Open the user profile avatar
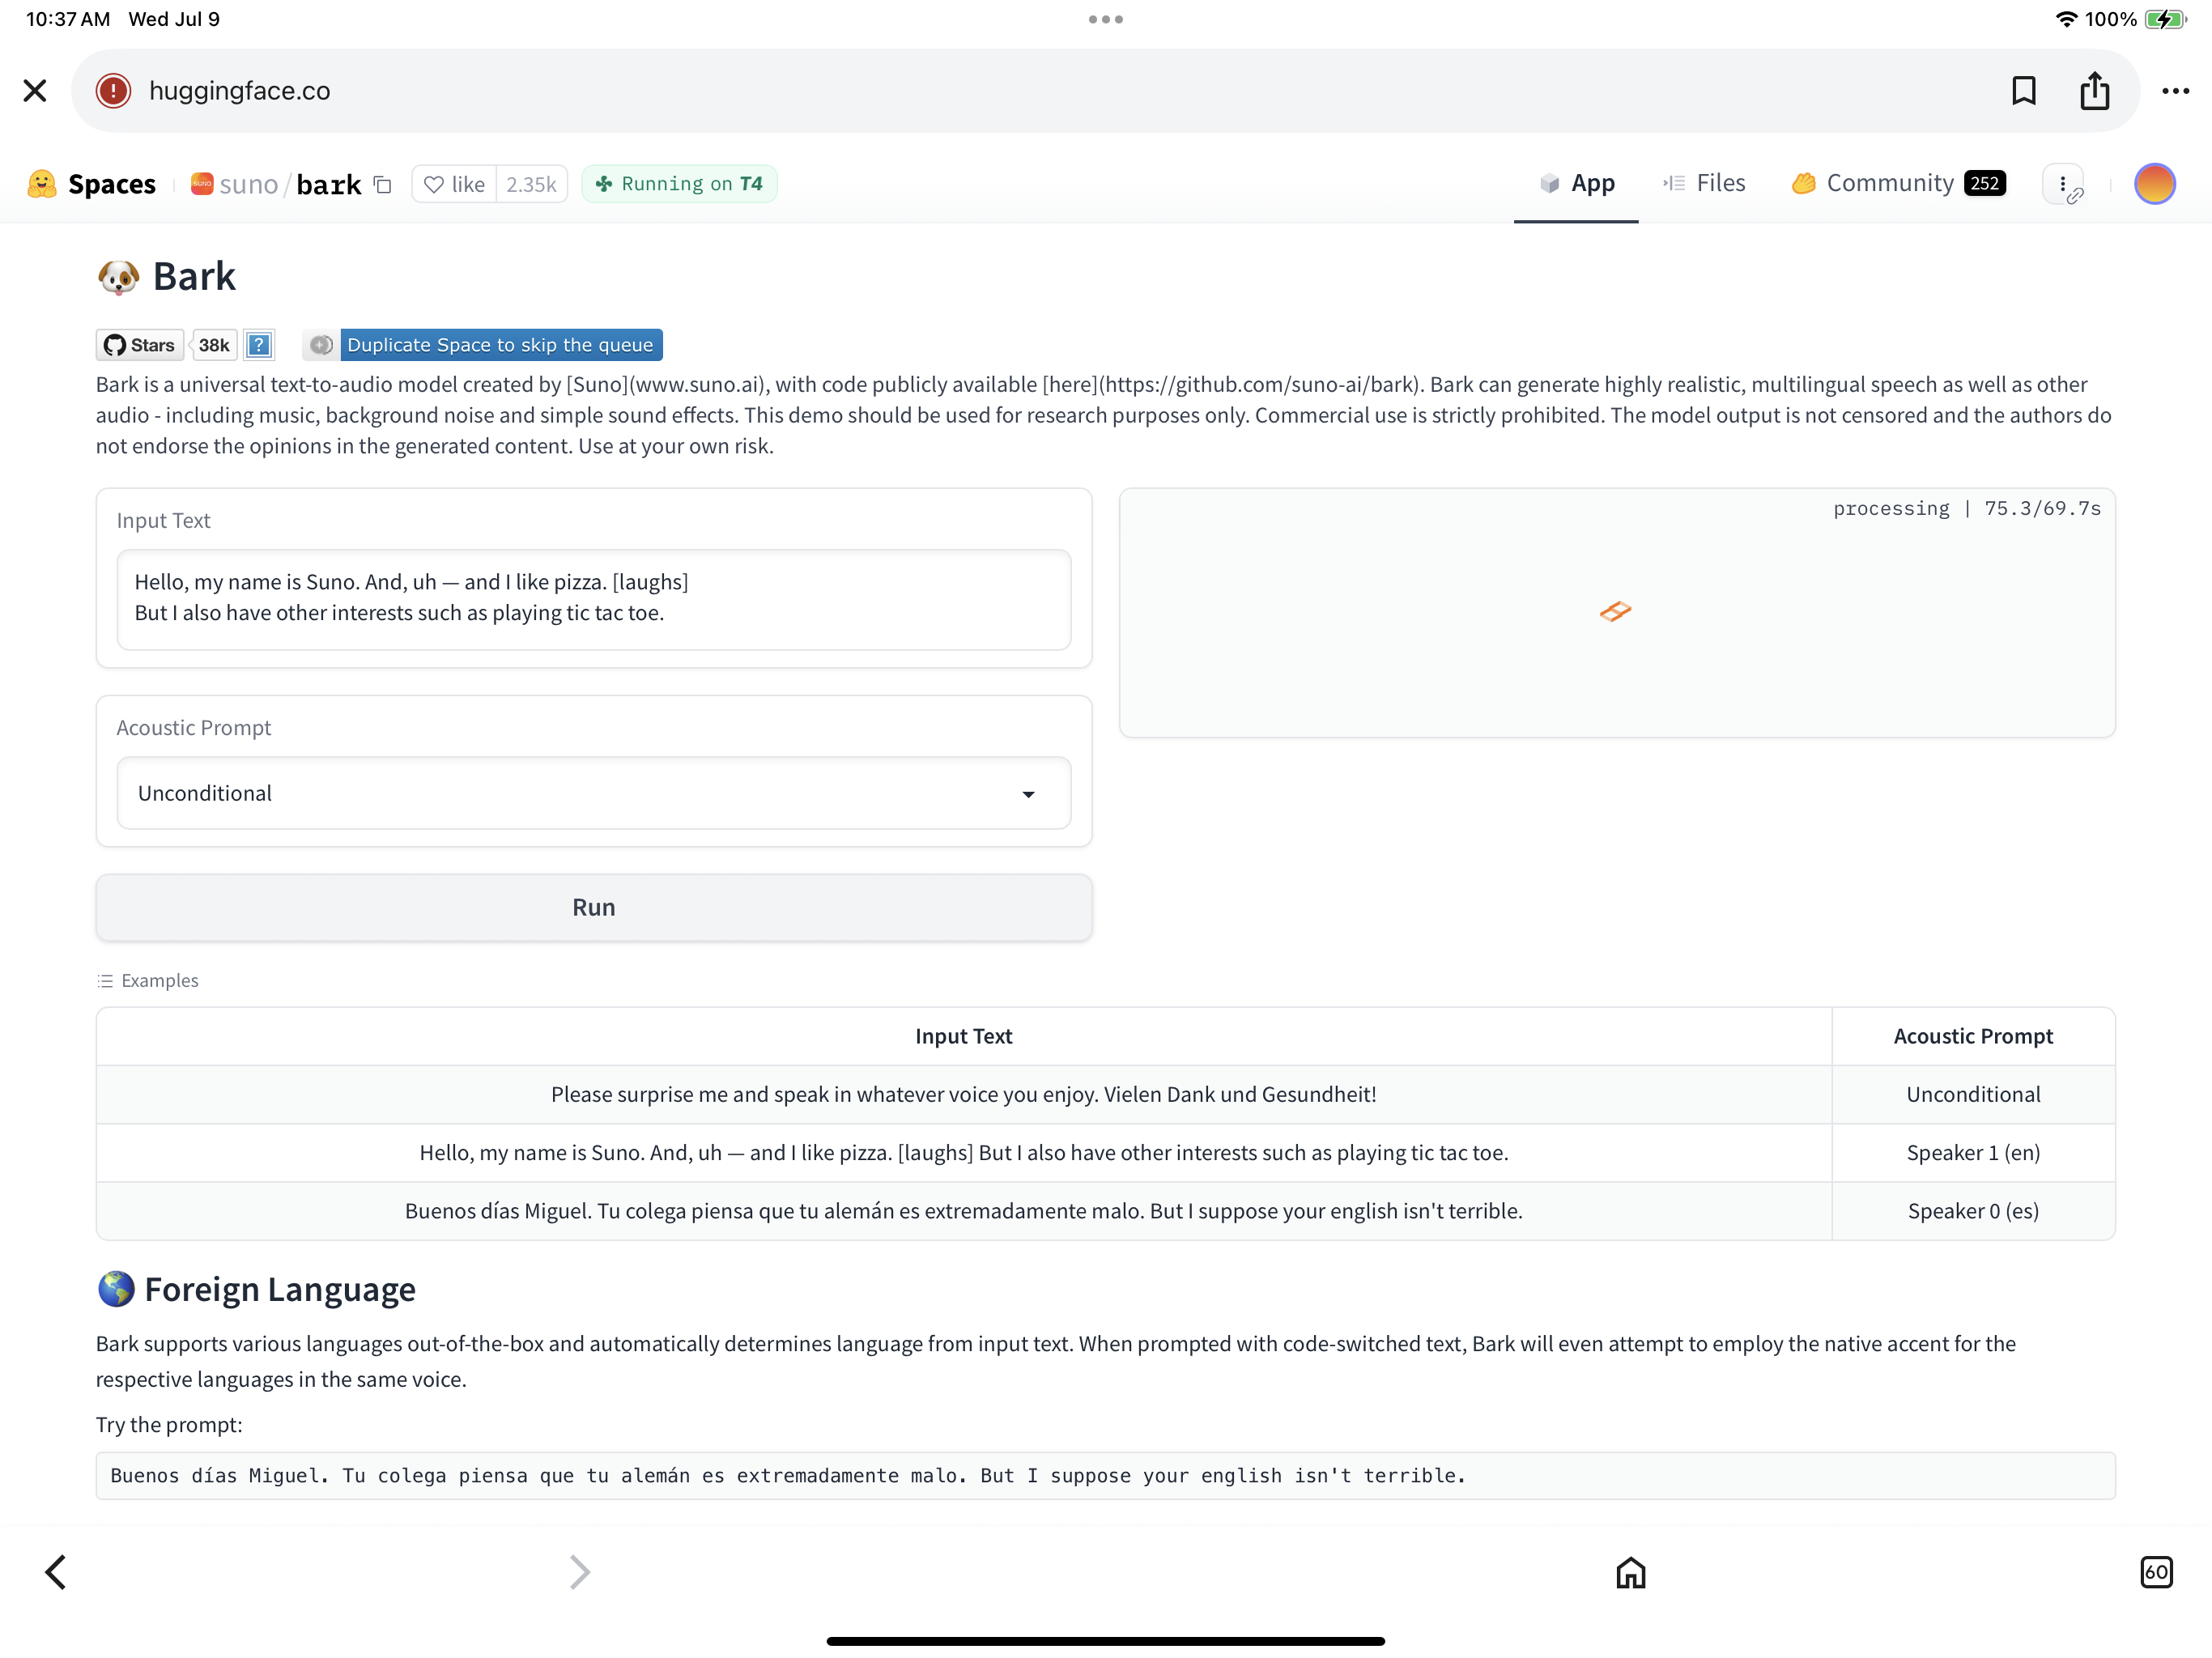The image size is (2212, 1658). 2155,184
